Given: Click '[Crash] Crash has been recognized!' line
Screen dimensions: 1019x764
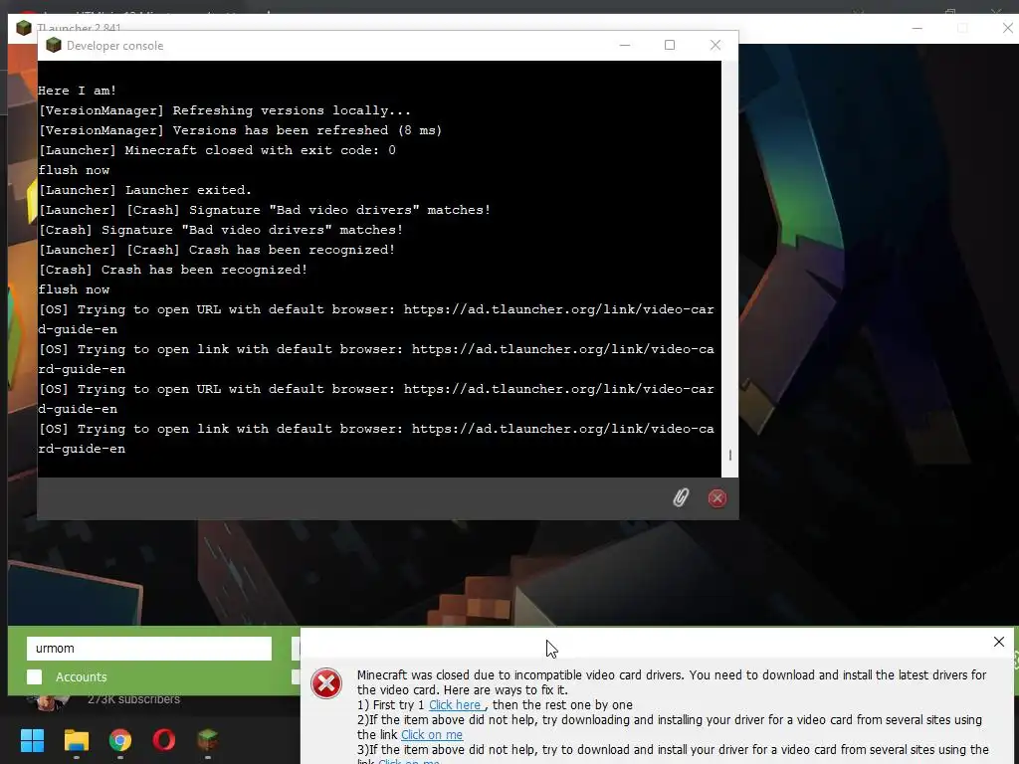Looking at the screenshot, I should [x=173, y=270].
